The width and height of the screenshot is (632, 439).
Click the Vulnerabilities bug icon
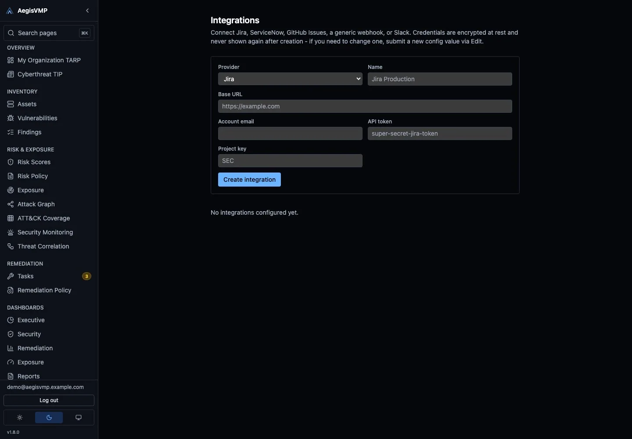(x=11, y=118)
